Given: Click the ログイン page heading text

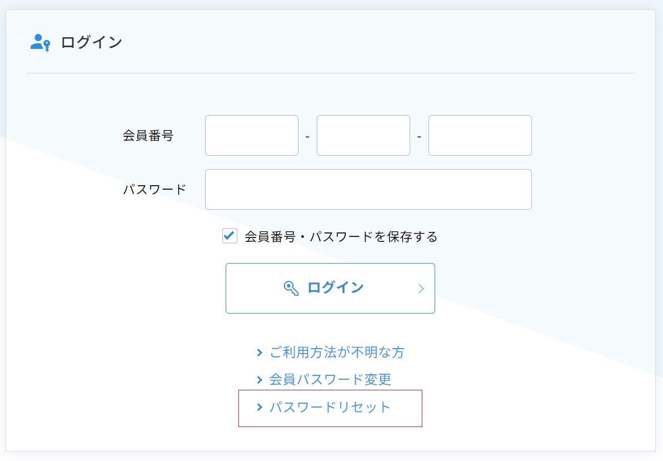Looking at the screenshot, I should point(91,42).
